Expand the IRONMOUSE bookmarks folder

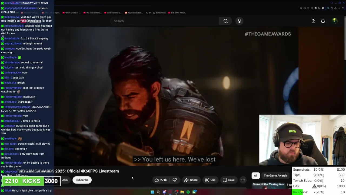[159, 13]
